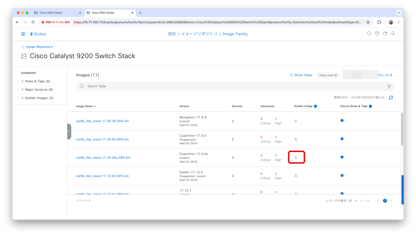Reload the page in browser

tap(33, 22)
